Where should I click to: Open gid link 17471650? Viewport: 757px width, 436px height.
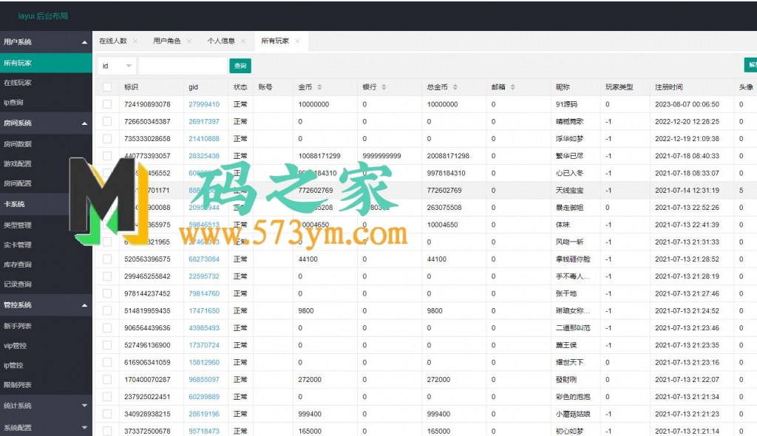pos(204,311)
